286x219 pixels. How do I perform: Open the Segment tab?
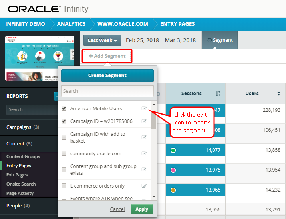[x=220, y=40]
